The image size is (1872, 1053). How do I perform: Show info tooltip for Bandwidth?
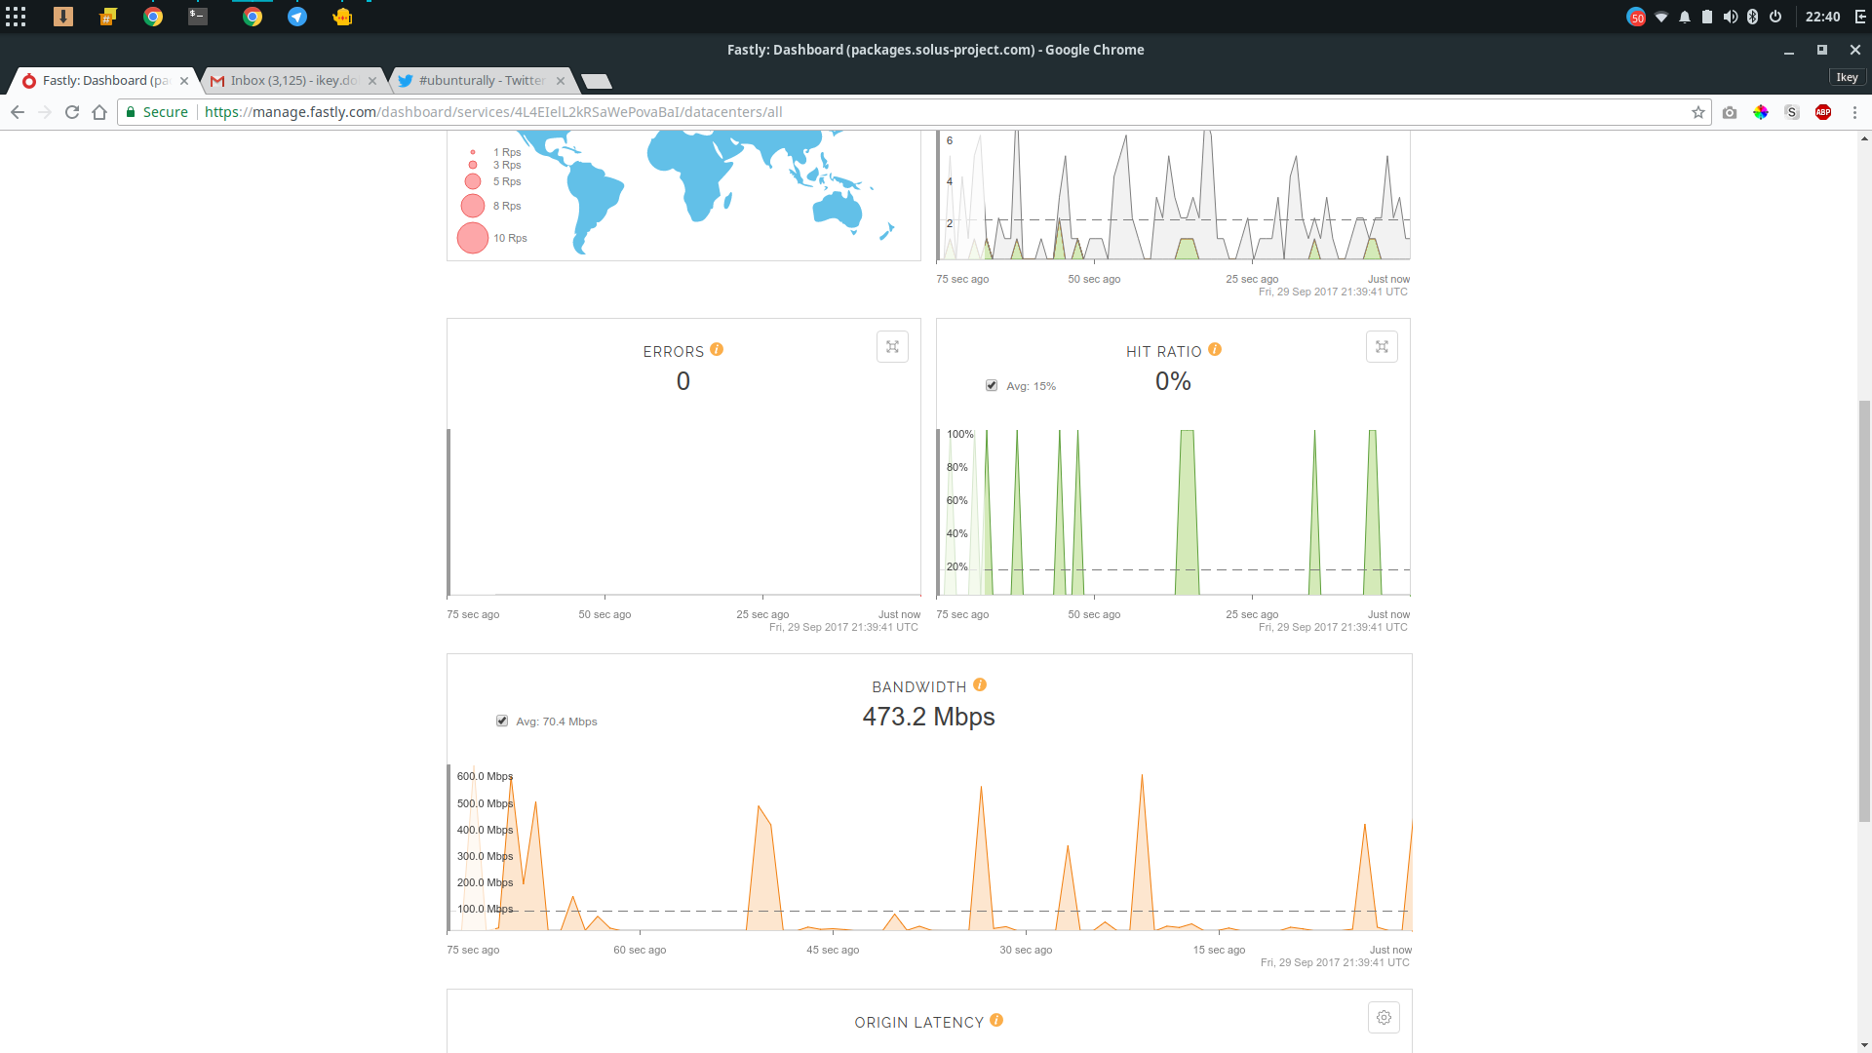coord(980,685)
